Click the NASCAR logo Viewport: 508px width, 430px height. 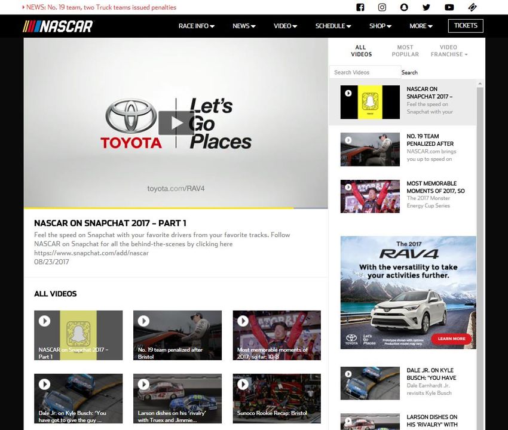[x=57, y=26]
